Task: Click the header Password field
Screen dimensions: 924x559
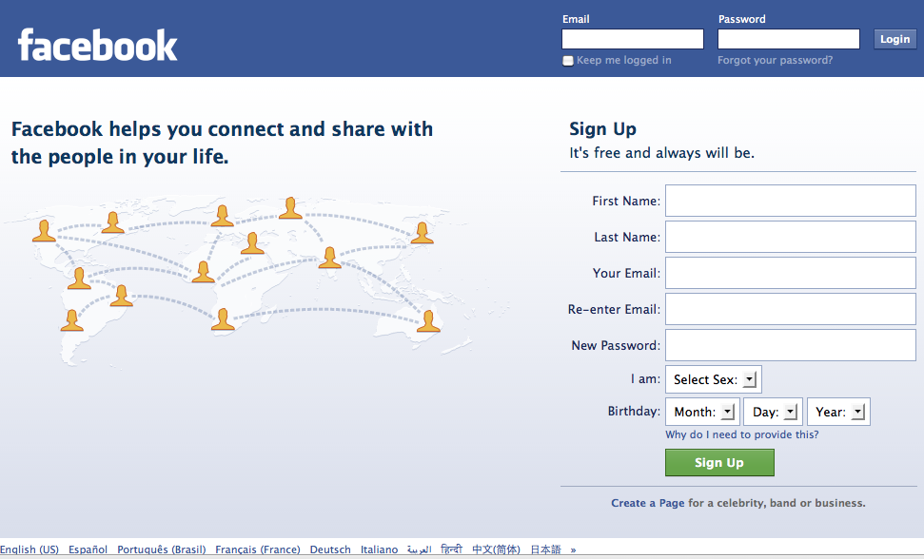Action: 788,39
